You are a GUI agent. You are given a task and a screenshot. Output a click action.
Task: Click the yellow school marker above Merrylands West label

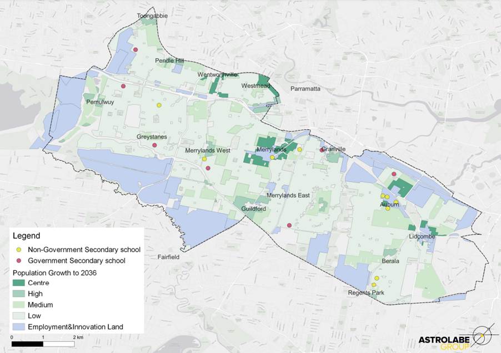(x=204, y=159)
